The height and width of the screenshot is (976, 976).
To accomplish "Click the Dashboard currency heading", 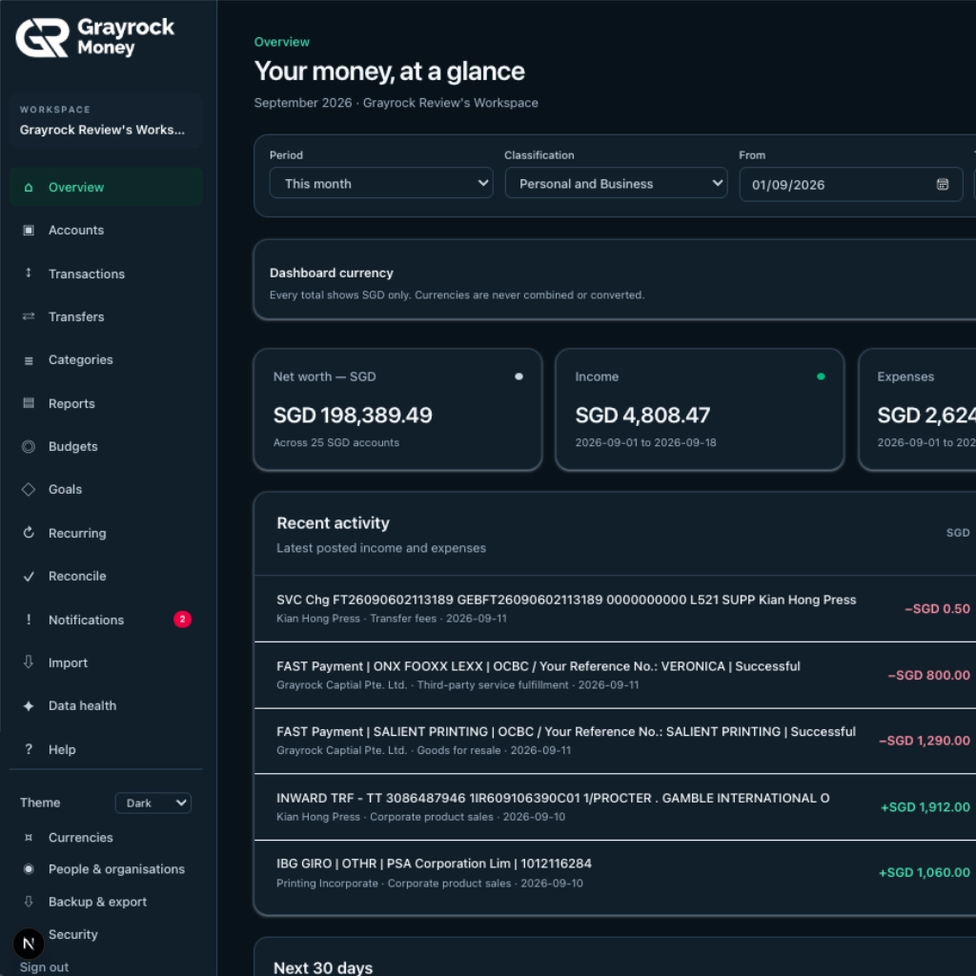I will click(x=331, y=274).
